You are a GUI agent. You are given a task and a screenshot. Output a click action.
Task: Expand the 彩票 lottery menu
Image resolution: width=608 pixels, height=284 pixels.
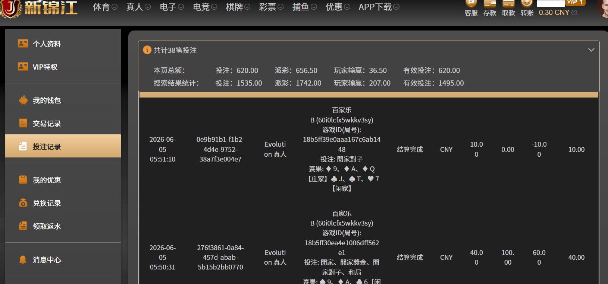(271, 7)
